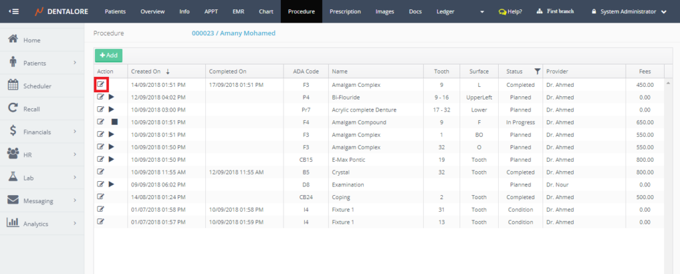Open patient link 000023 / Amany Mohamed
Viewport: 680px width, 274px height.
(x=232, y=33)
